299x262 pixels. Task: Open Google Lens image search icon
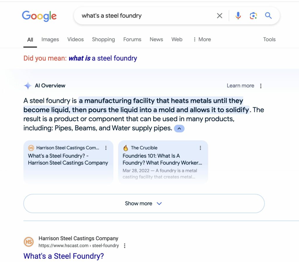tap(253, 16)
